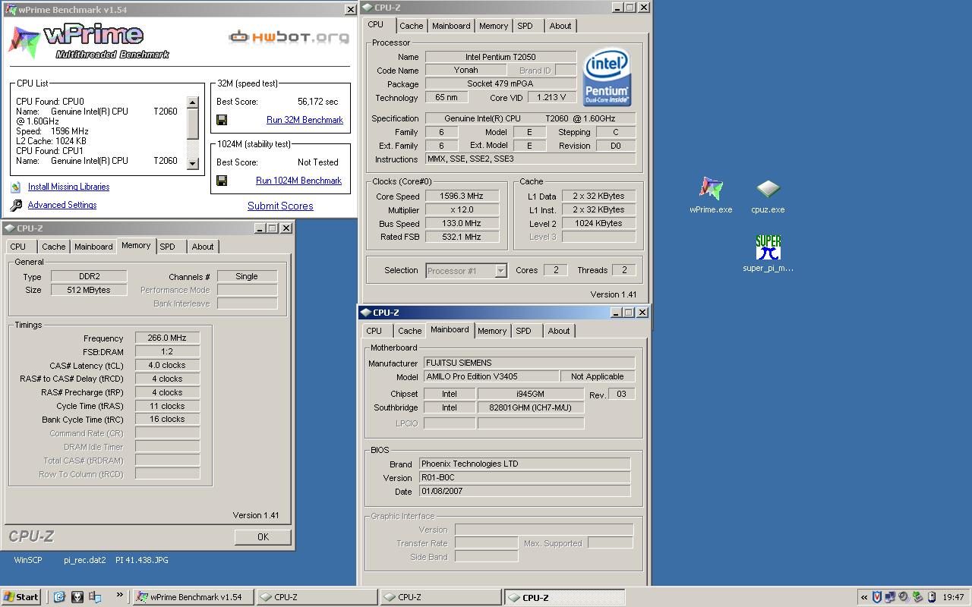Click the bold active CPU-Z taskbar button
Screen dimensions: 972x607
[564, 597]
